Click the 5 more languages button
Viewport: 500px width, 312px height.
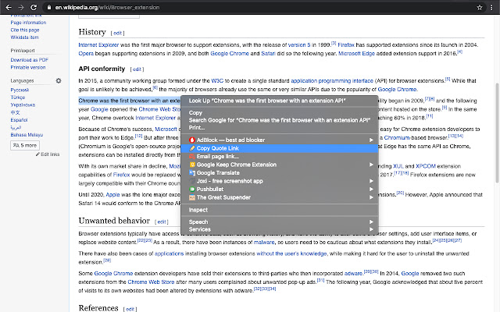tap(25, 146)
